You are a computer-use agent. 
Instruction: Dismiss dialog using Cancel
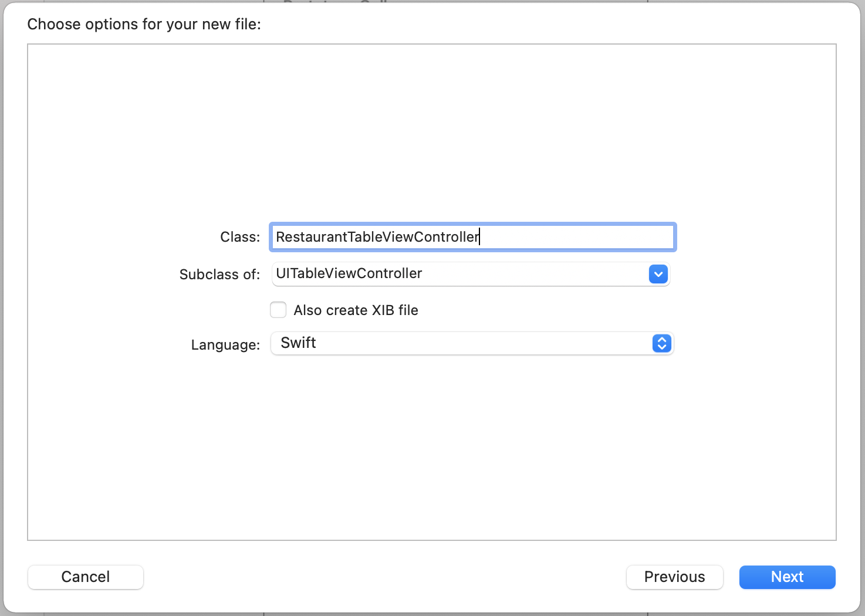[x=85, y=577]
